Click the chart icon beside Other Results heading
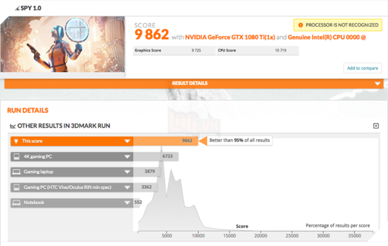388x246 pixels. [x=12, y=126]
